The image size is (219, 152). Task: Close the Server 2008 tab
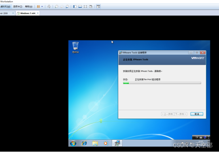13,13
